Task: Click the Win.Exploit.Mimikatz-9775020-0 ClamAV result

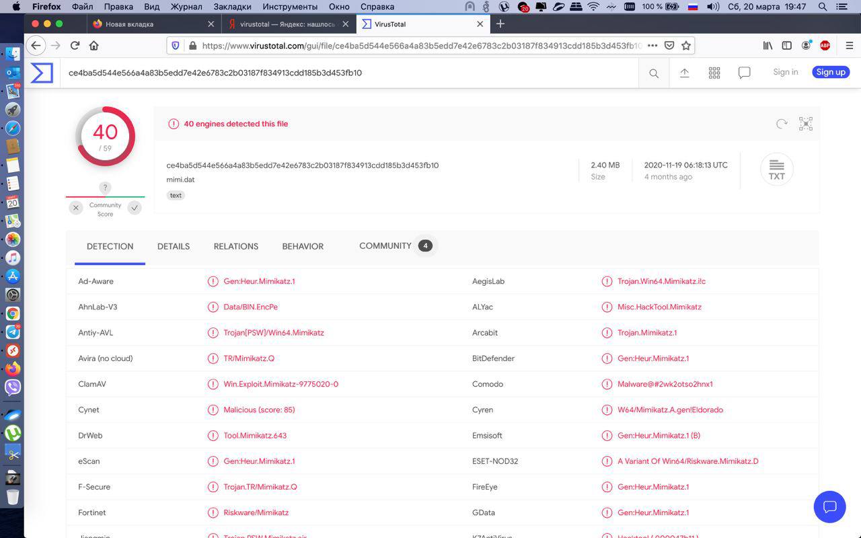Action: (x=280, y=384)
